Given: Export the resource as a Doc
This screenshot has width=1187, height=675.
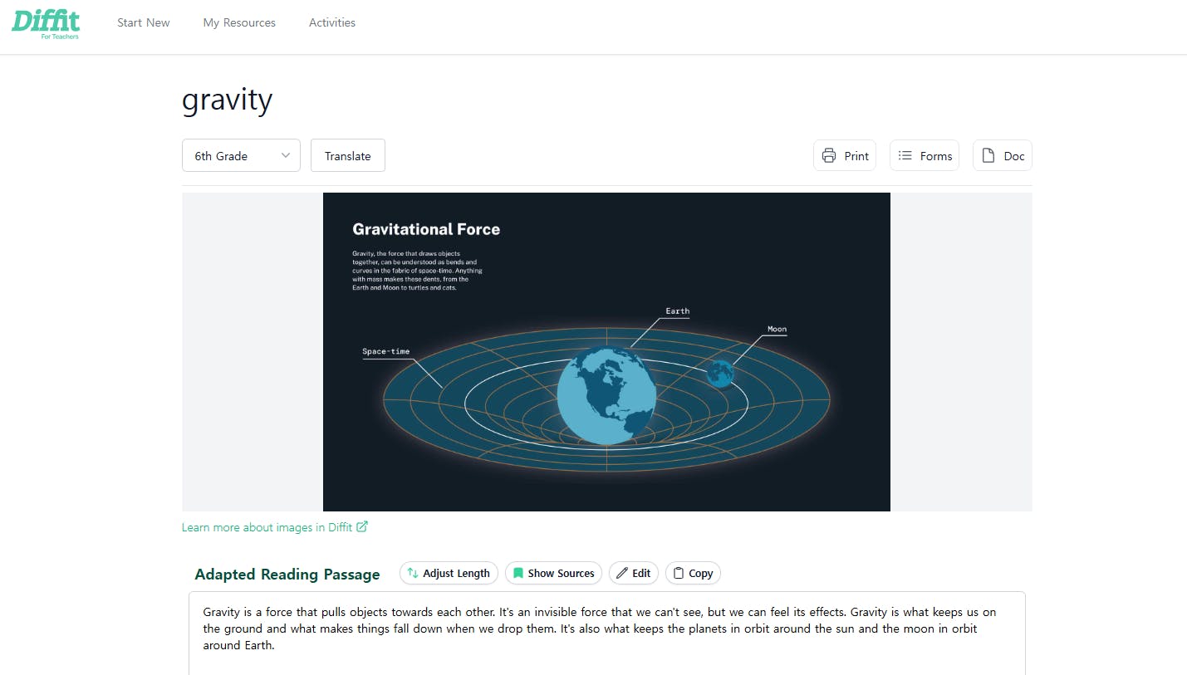Looking at the screenshot, I should click(1003, 155).
